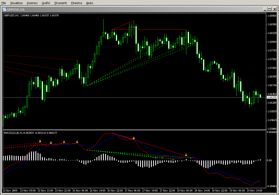Open the Grafici menu
The image size is (279, 195).
[x=46, y=3]
